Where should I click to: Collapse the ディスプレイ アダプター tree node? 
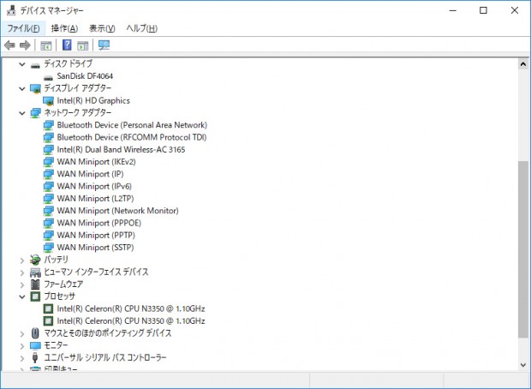click(x=22, y=89)
